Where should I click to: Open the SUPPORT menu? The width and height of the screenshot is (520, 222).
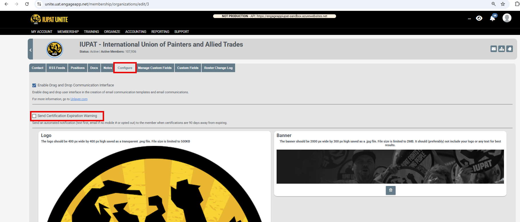[182, 32]
